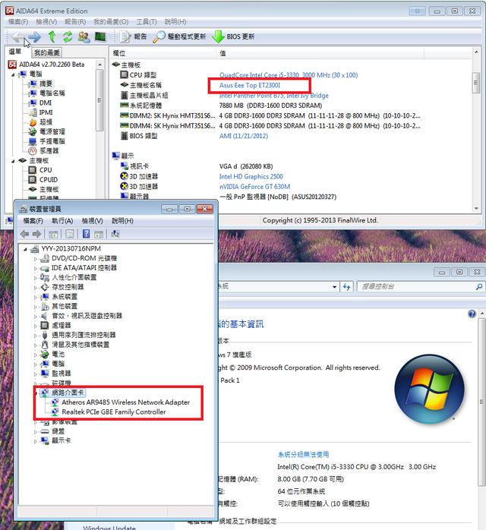The height and width of the screenshot is (530, 486).
Task: Open the Control Panel address bar dropdown arrow
Action: click(334, 286)
